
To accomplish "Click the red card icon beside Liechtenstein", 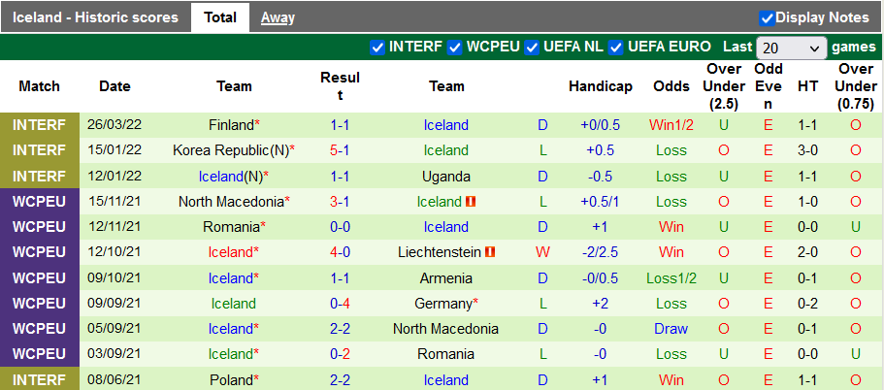I will tap(490, 252).
